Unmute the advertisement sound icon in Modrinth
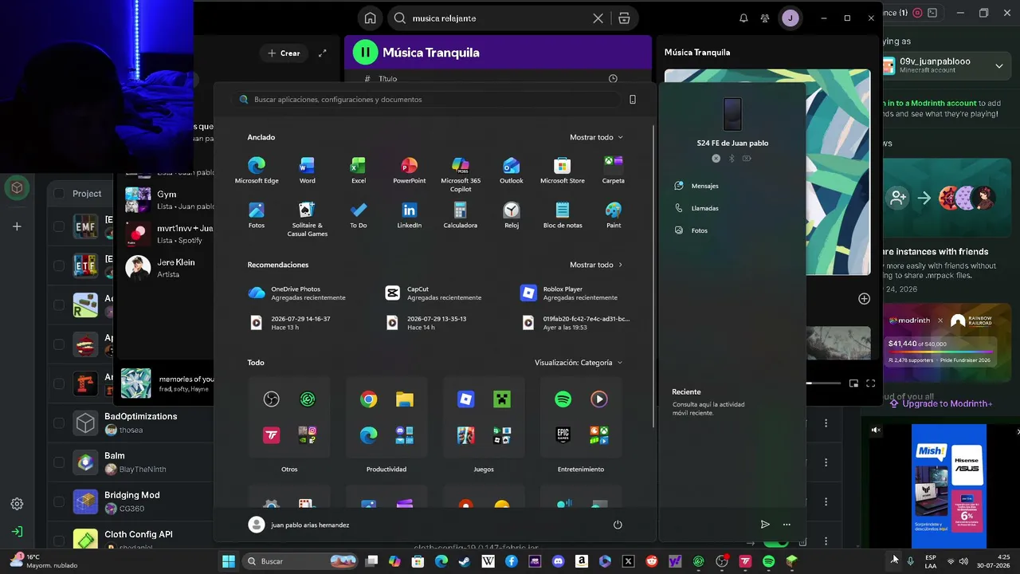Viewport: 1020px width, 574px height. pyautogui.click(x=876, y=431)
